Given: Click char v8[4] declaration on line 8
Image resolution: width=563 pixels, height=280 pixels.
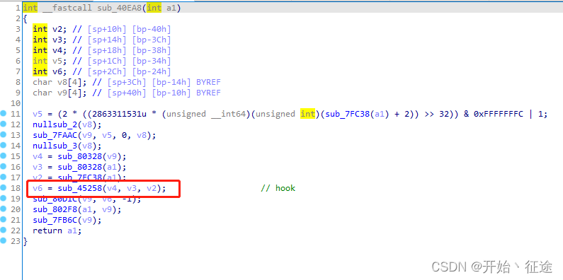Looking at the screenshot, I should tap(60, 82).
